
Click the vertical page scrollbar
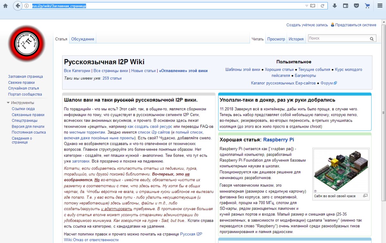point(383,129)
